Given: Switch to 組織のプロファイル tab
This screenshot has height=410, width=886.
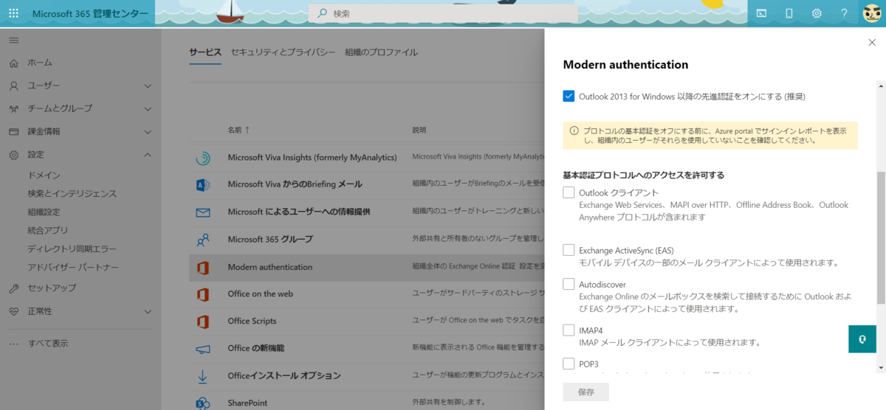Looking at the screenshot, I should click(381, 52).
